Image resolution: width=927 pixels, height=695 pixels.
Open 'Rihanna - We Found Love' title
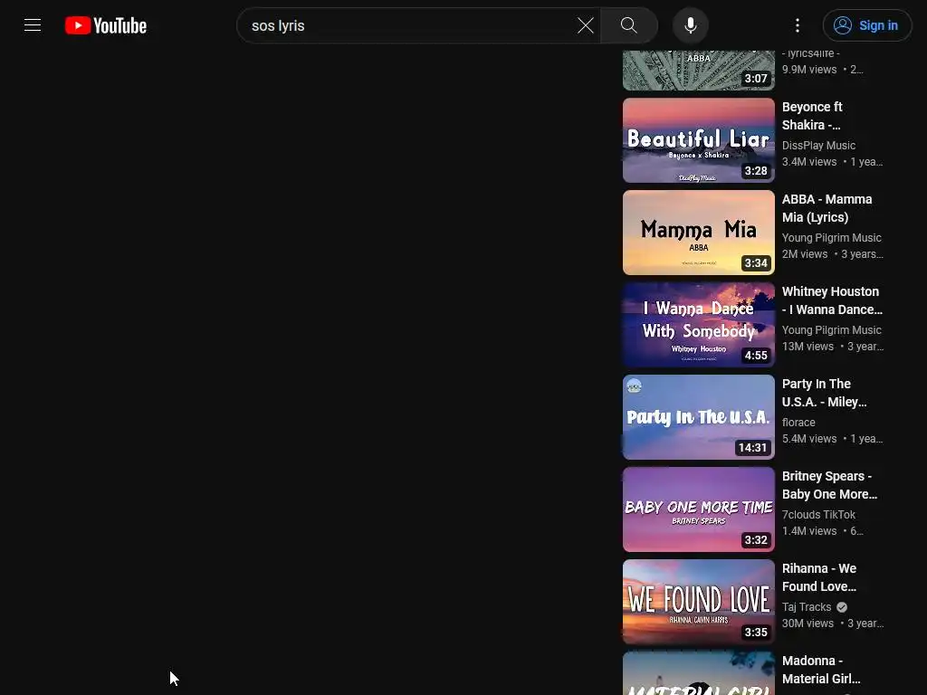[819, 577]
